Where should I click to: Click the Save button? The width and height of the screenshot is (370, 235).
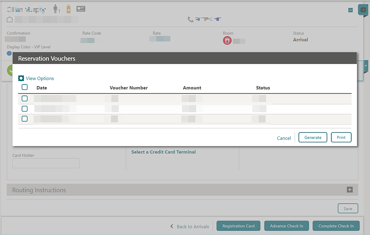coord(348,208)
